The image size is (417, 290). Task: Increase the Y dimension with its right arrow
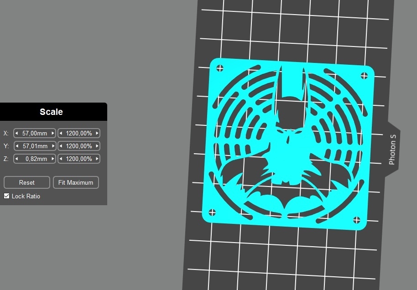tap(54, 146)
